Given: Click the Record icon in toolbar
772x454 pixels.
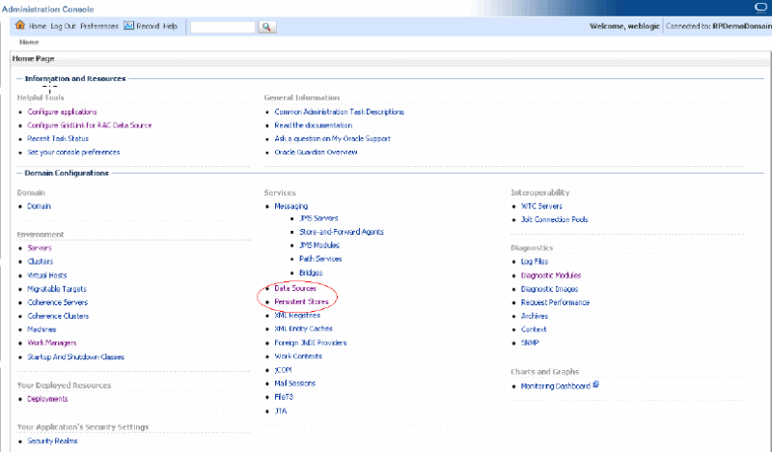Looking at the screenshot, I should 128,26.
